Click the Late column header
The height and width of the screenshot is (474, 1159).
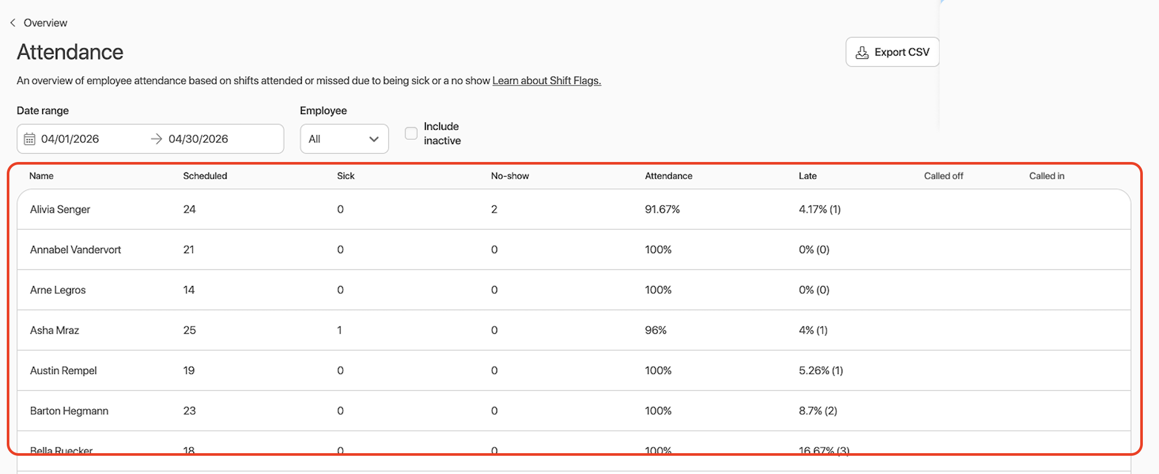point(807,176)
